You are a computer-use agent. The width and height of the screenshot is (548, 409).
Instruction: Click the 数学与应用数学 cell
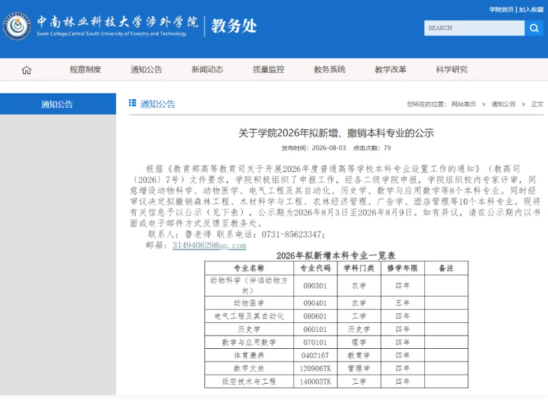click(x=249, y=343)
